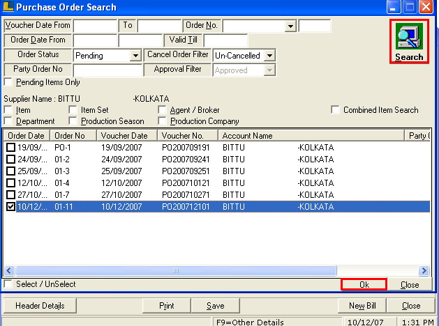Open Cancel Order Filter Un-Cancelled dropdown
The height and width of the screenshot is (326, 439).
[x=269, y=55]
